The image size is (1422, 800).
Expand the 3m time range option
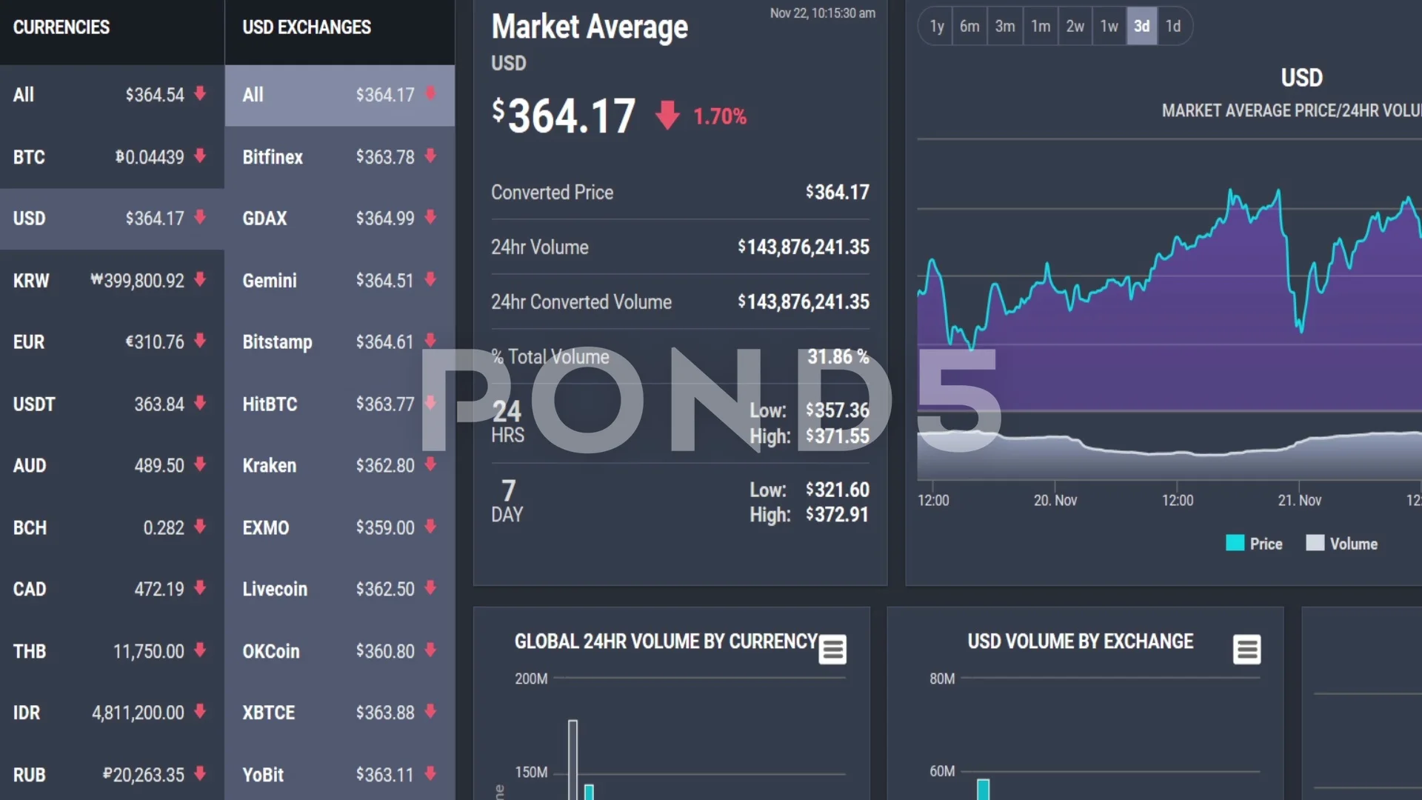pos(1005,27)
